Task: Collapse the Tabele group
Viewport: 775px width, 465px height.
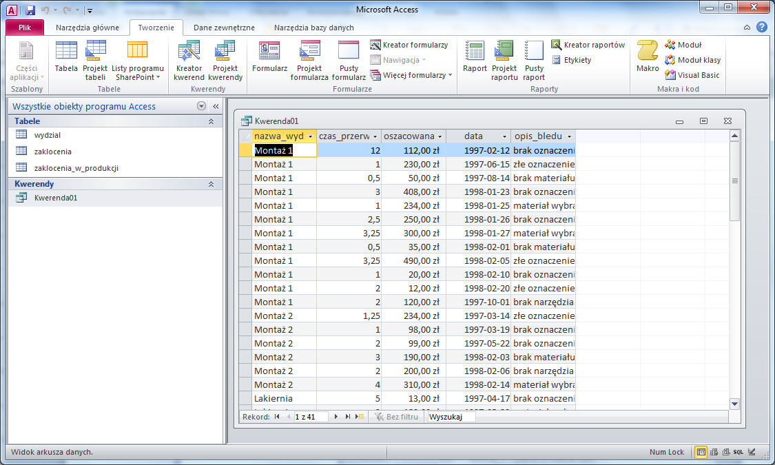Action: click(211, 121)
